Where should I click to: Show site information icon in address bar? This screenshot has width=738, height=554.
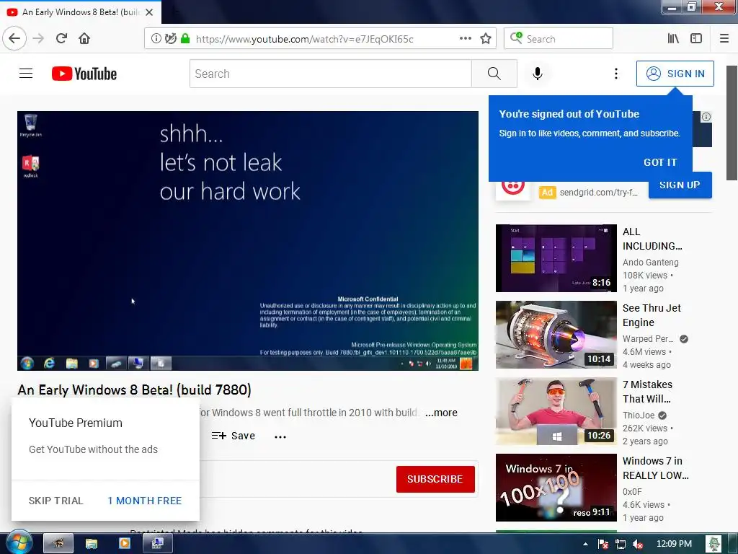156,39
